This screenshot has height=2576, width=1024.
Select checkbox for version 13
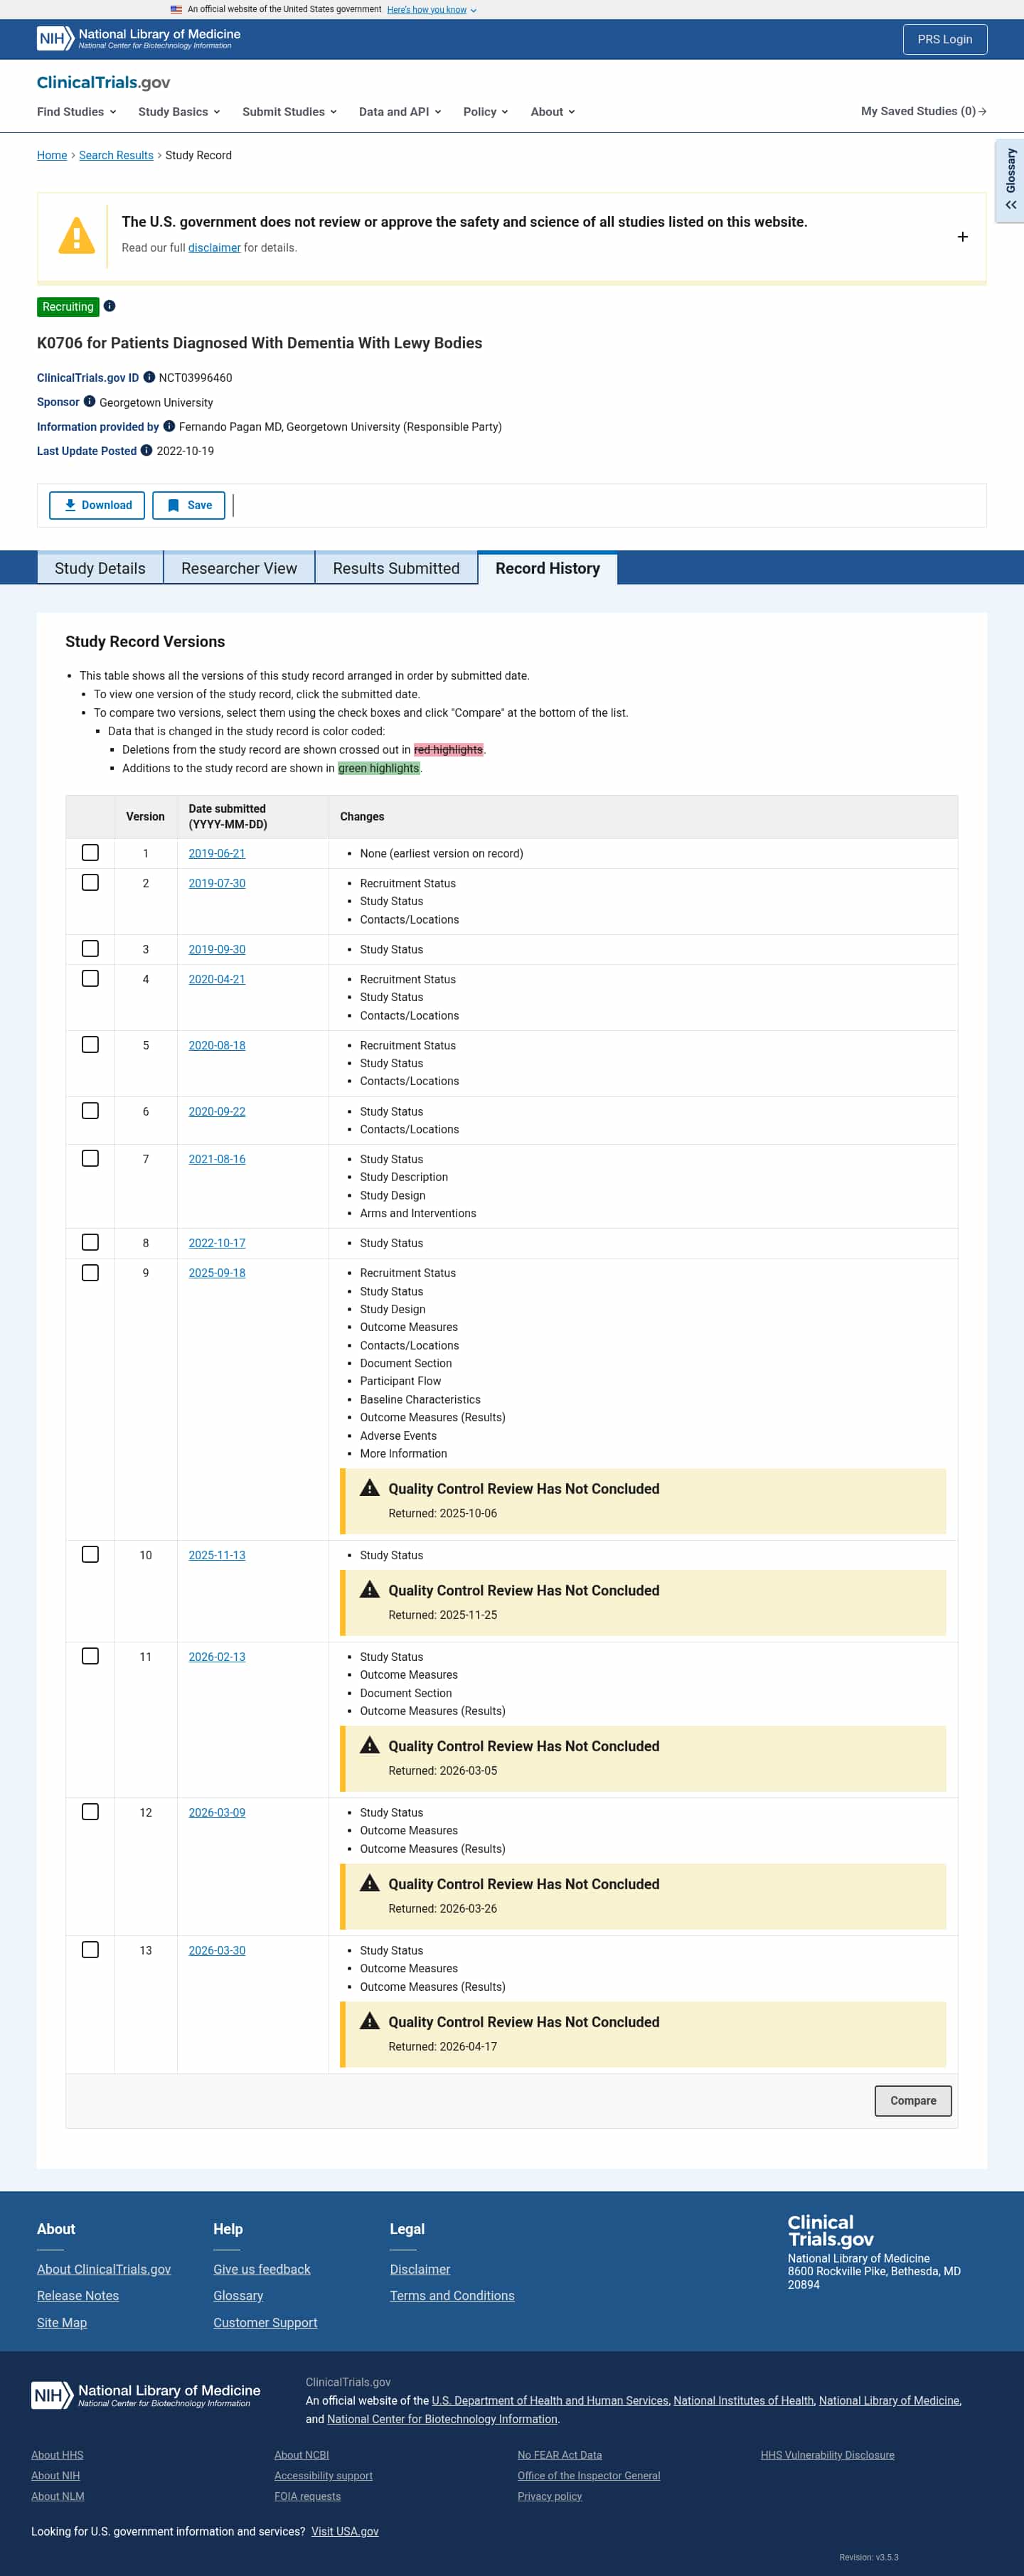90,1950
